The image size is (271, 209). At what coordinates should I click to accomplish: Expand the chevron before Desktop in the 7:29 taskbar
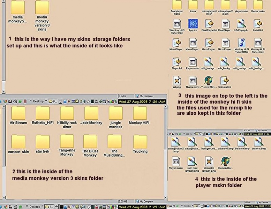[27, 207]
